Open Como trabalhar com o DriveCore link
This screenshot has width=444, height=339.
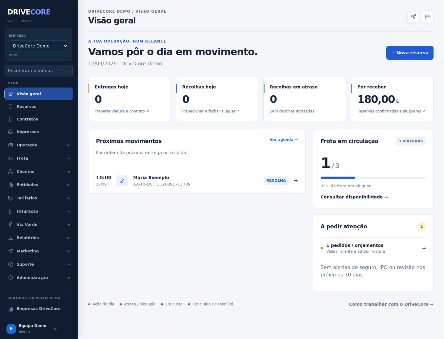click(391, 304)
